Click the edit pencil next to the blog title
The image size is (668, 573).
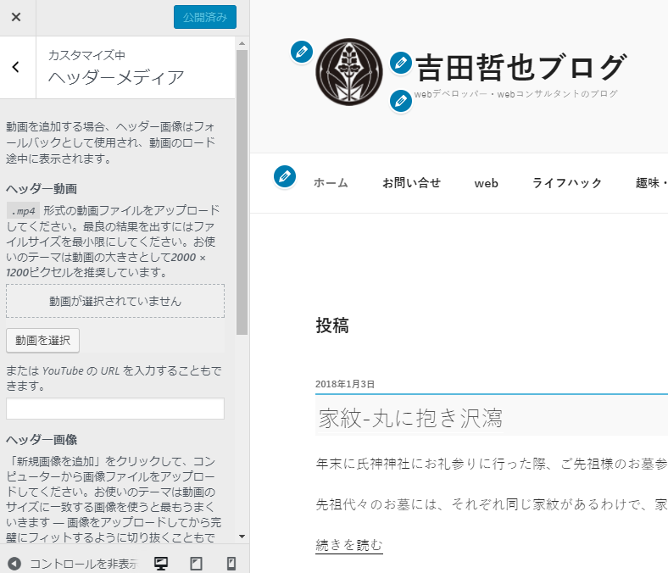pos(401,63)
